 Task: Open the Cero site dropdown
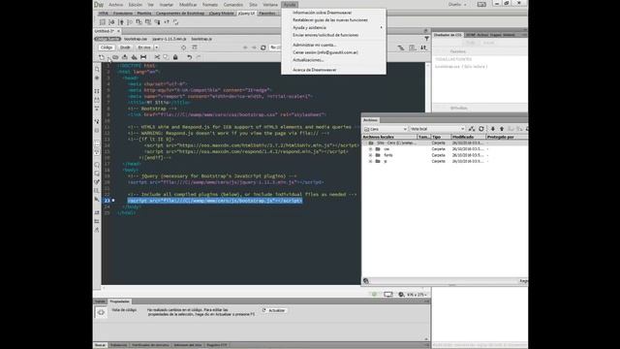(x=386, y=129)
